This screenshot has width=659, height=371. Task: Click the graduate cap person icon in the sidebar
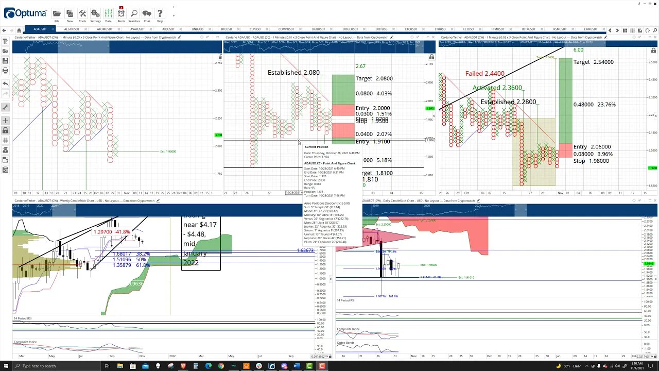(x=5, y=150)
